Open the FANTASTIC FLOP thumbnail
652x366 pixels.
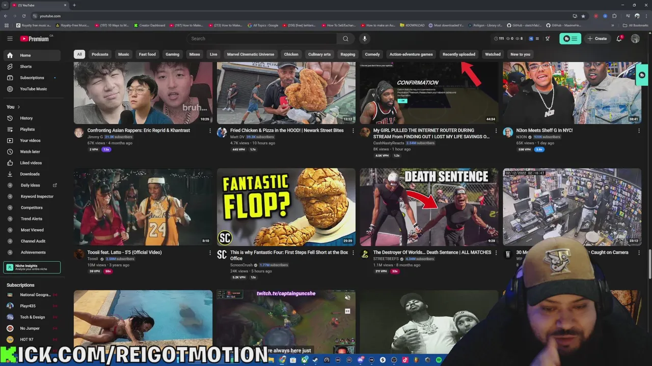coord(286,207)
